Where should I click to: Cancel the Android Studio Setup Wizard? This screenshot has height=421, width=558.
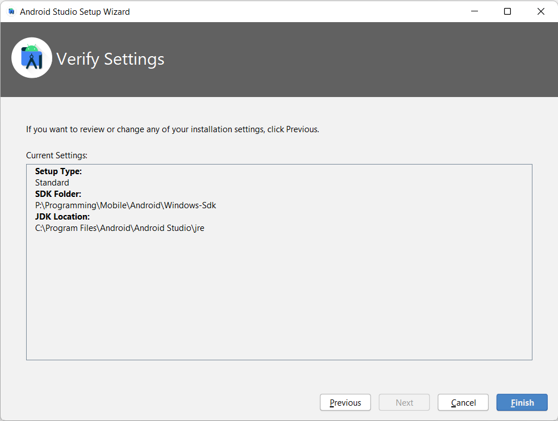(x=463, y=402)
